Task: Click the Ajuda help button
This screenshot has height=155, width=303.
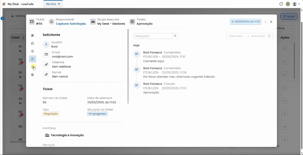Action: pyautogui.click(x=289, y=17)
